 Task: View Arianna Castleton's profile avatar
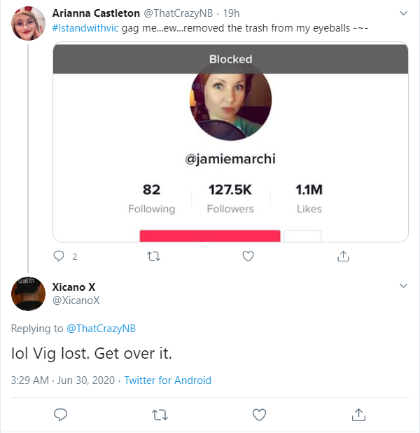(28, 24)
